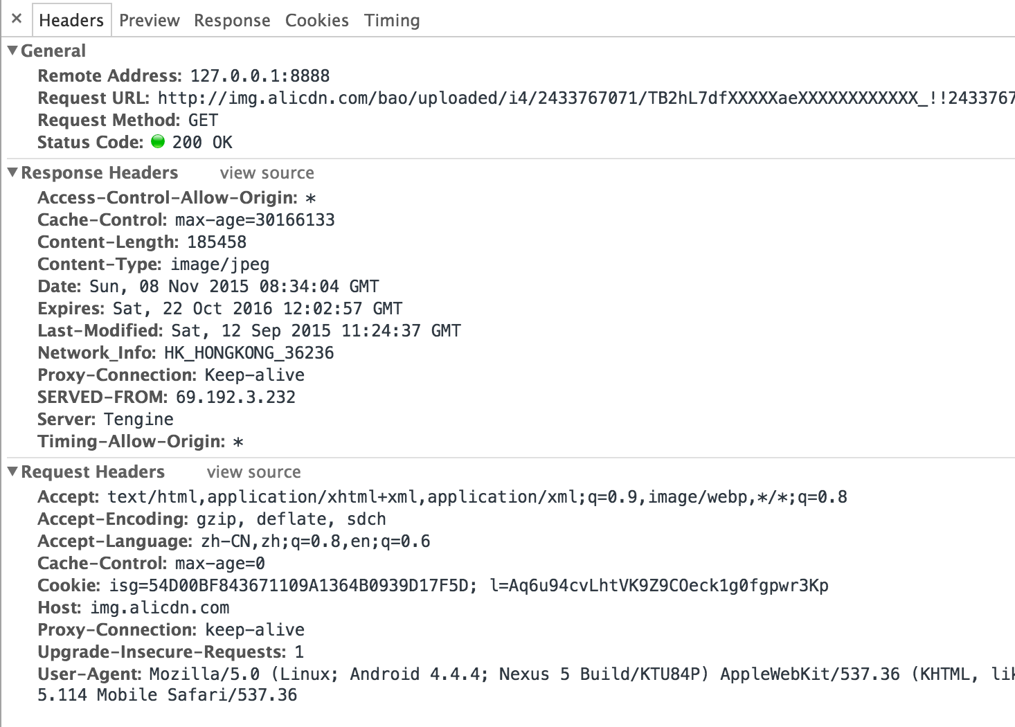Viewport: 1015px width, 727px height.
Task: Collapse the Response Headers section
Action: pyautogui.click(x=12, y=172)
